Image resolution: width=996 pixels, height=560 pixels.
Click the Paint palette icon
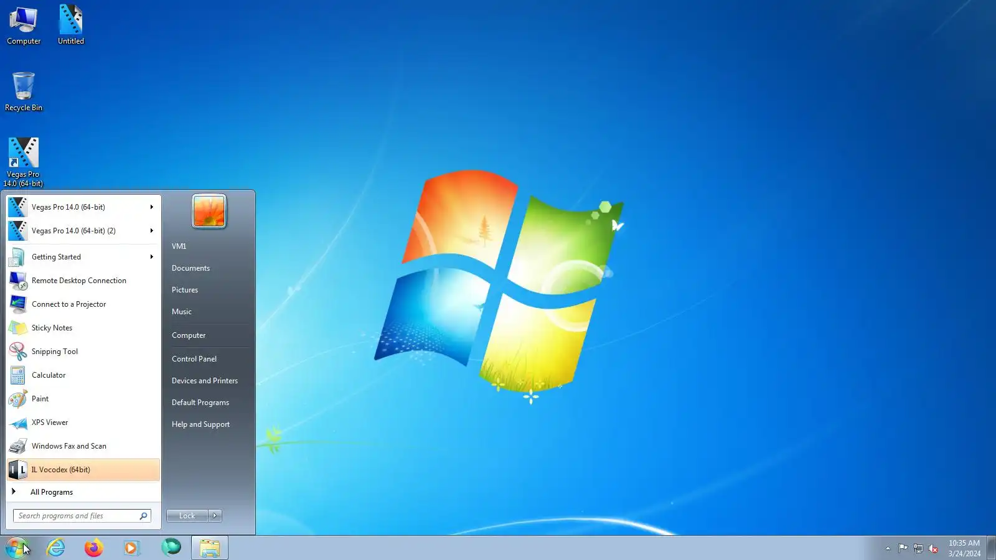(17, 399)
